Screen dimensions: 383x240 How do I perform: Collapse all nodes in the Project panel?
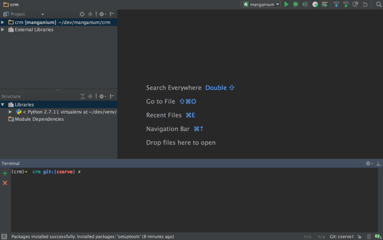90,14
